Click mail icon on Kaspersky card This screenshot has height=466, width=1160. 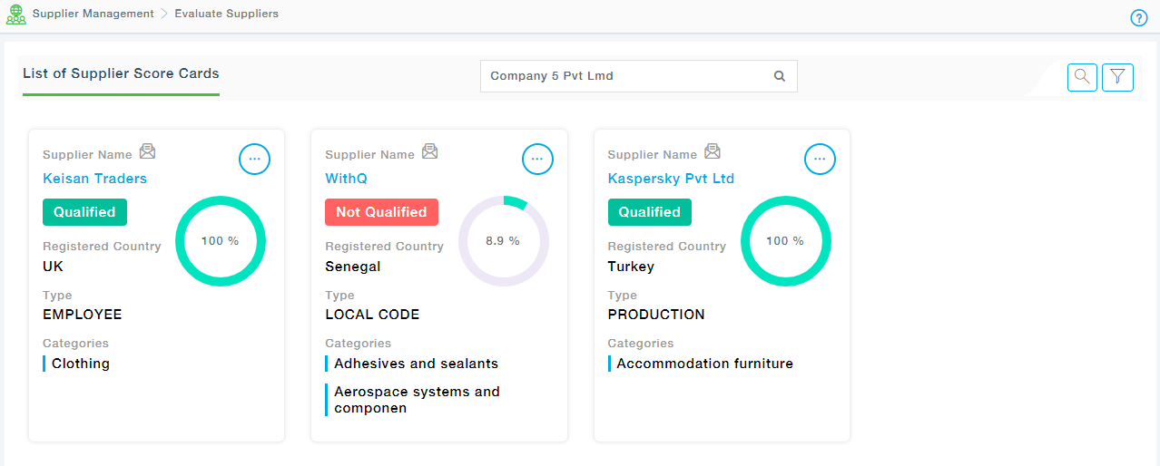pos(713,151)
